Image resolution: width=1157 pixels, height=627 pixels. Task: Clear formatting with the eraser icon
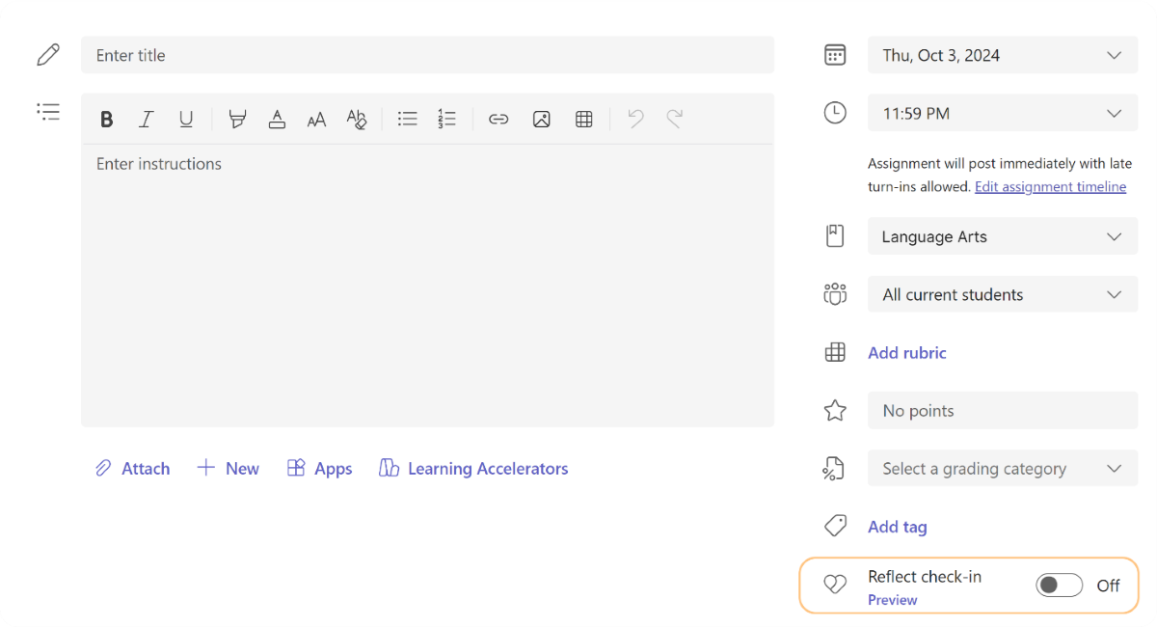pyautogui.click(x=357, y=120)
